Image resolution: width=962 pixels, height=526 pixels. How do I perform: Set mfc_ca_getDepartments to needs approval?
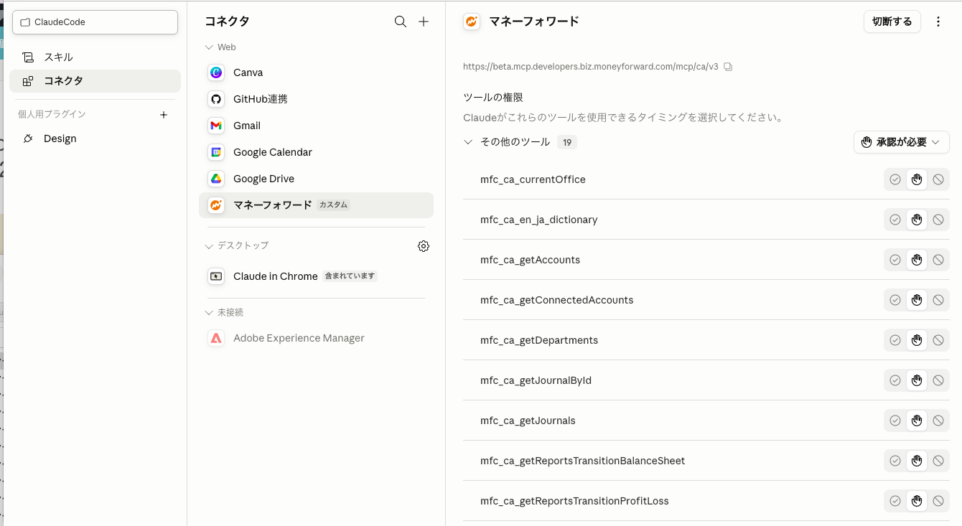pyautogui.click(x=917, y=340)
